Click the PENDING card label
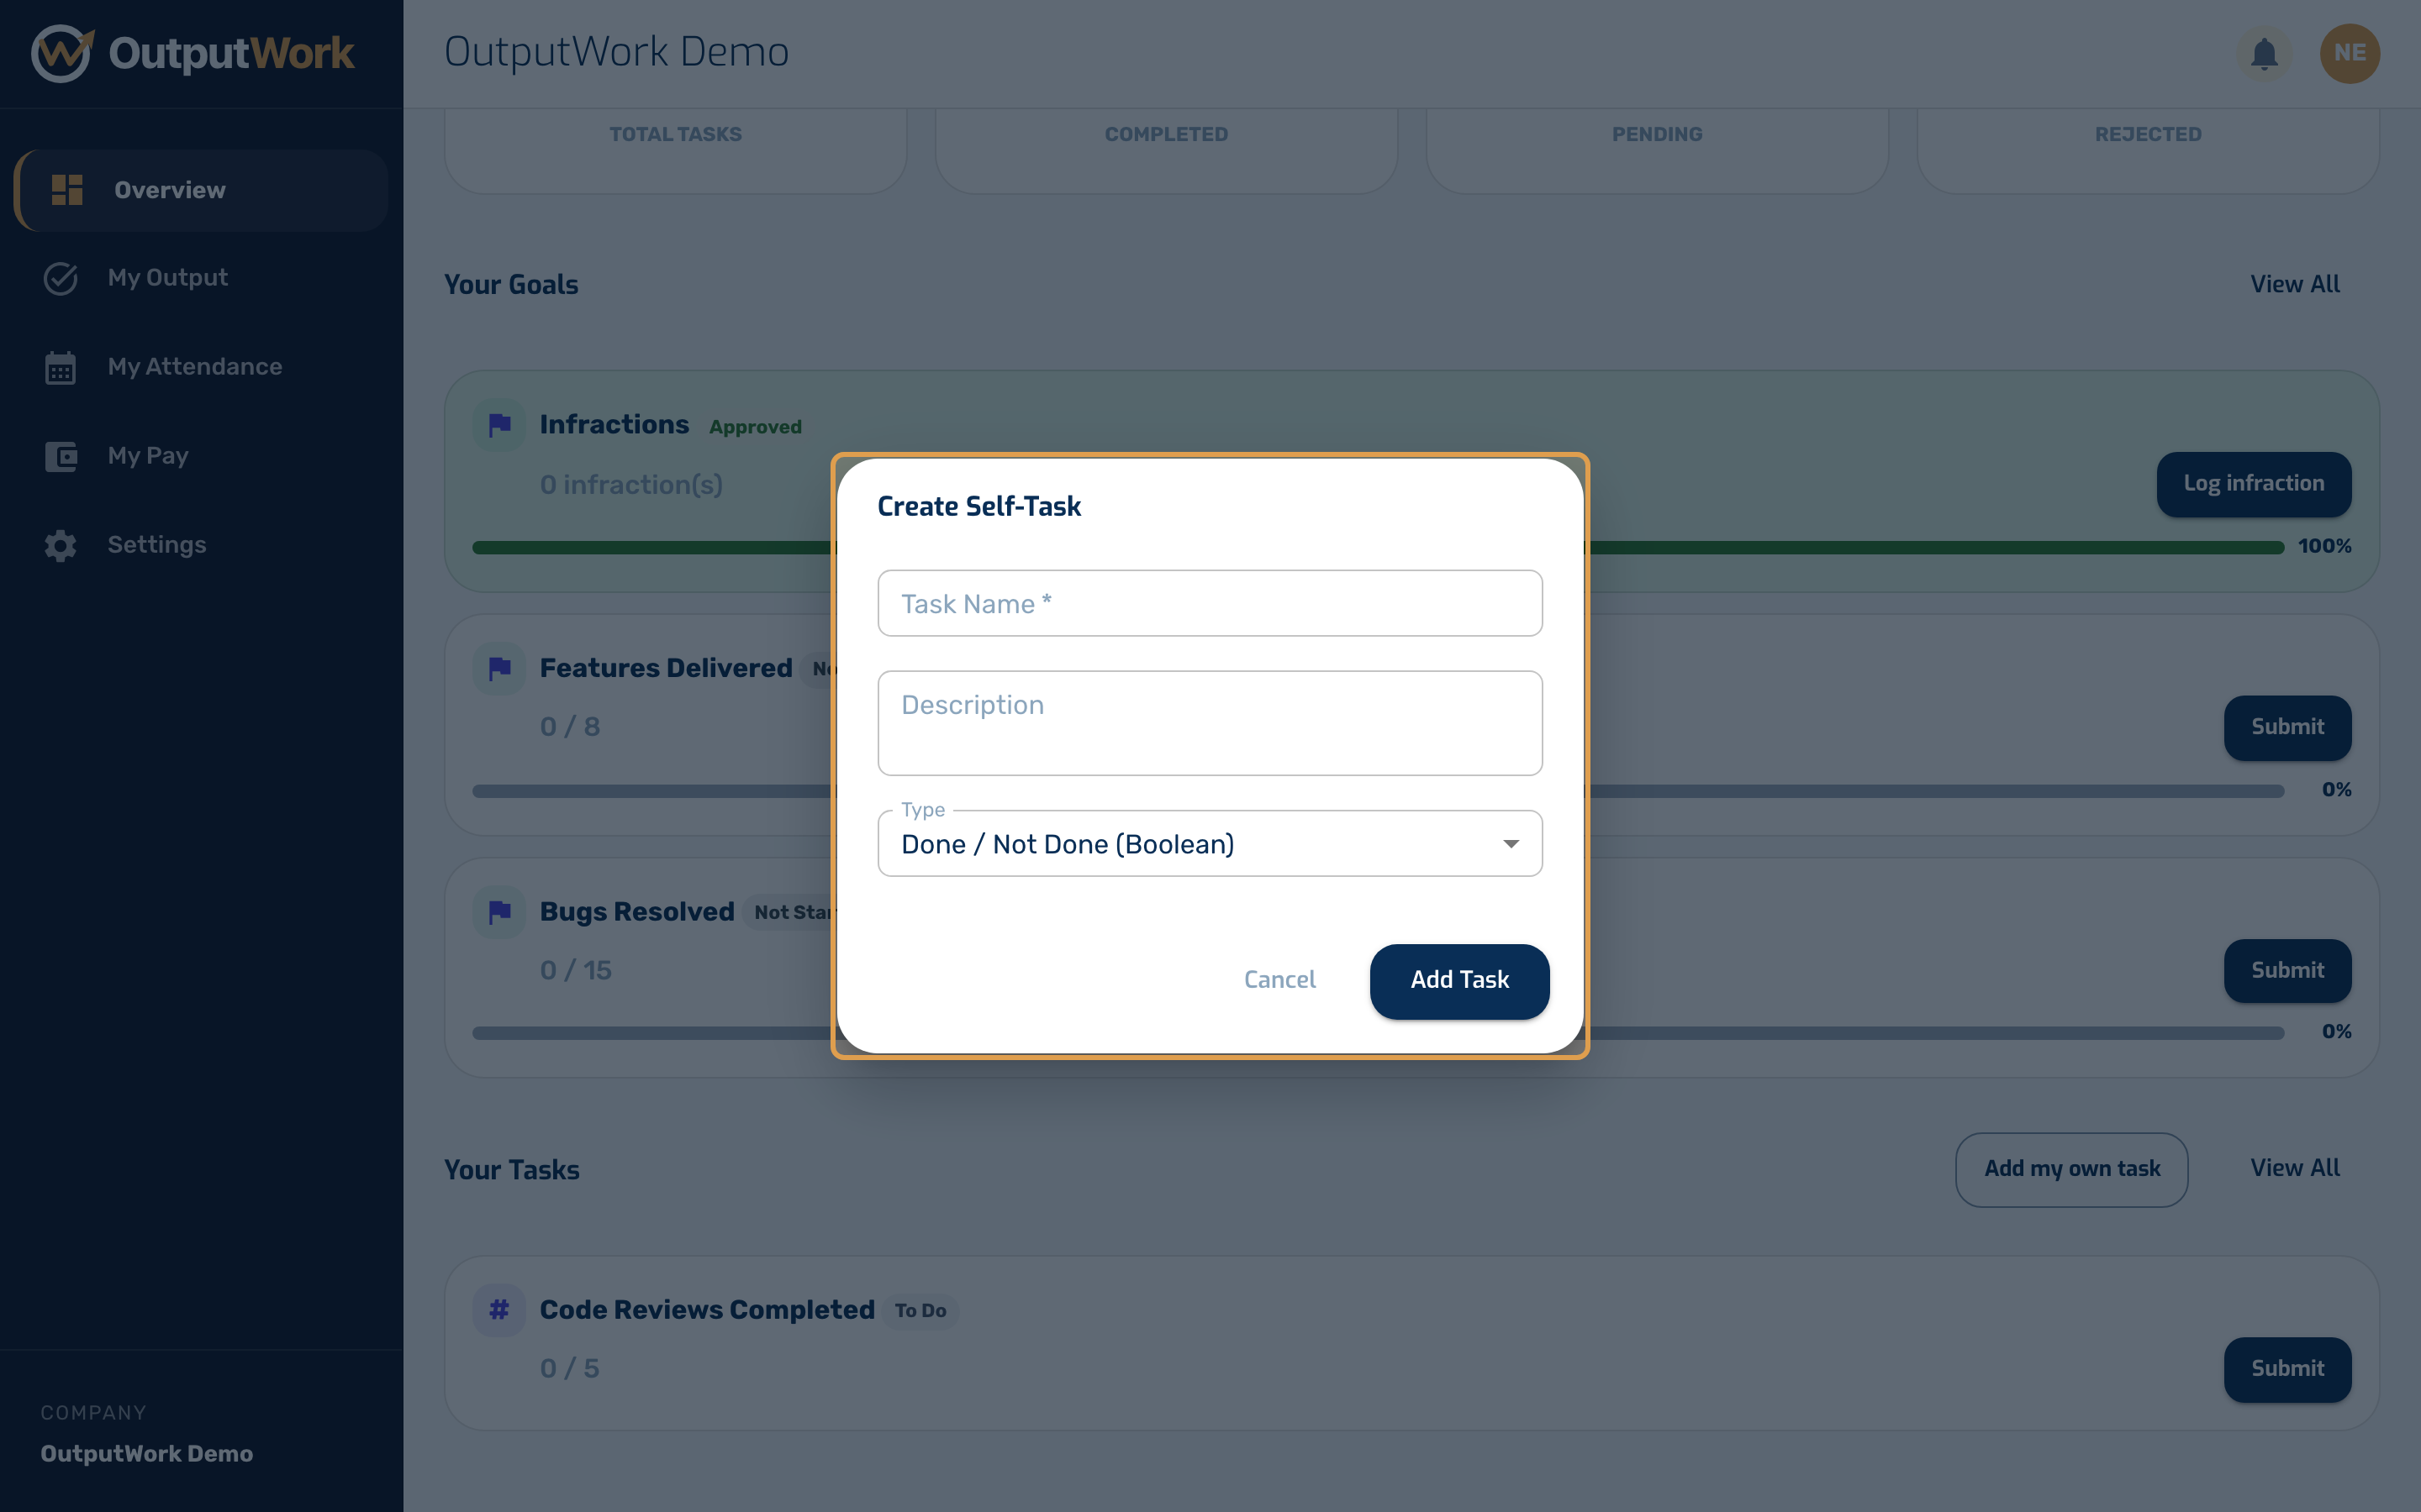Screen dimensions: 2421x1512 pyautogui.click(x=1657, y=134)
